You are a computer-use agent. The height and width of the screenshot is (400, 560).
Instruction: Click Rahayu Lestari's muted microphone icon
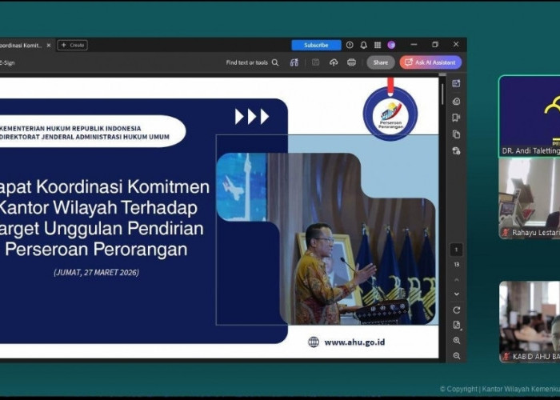click(x=506, y=233)
